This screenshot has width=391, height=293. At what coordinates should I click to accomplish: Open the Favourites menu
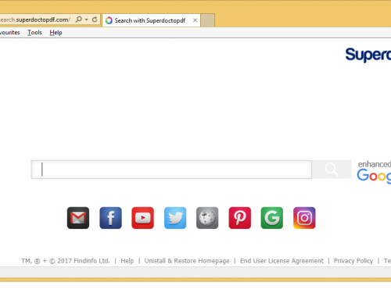[x=9, y=33]
